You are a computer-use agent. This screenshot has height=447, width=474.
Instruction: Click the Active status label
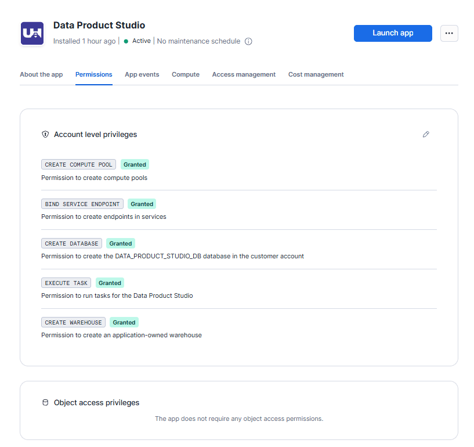(142, 41)
